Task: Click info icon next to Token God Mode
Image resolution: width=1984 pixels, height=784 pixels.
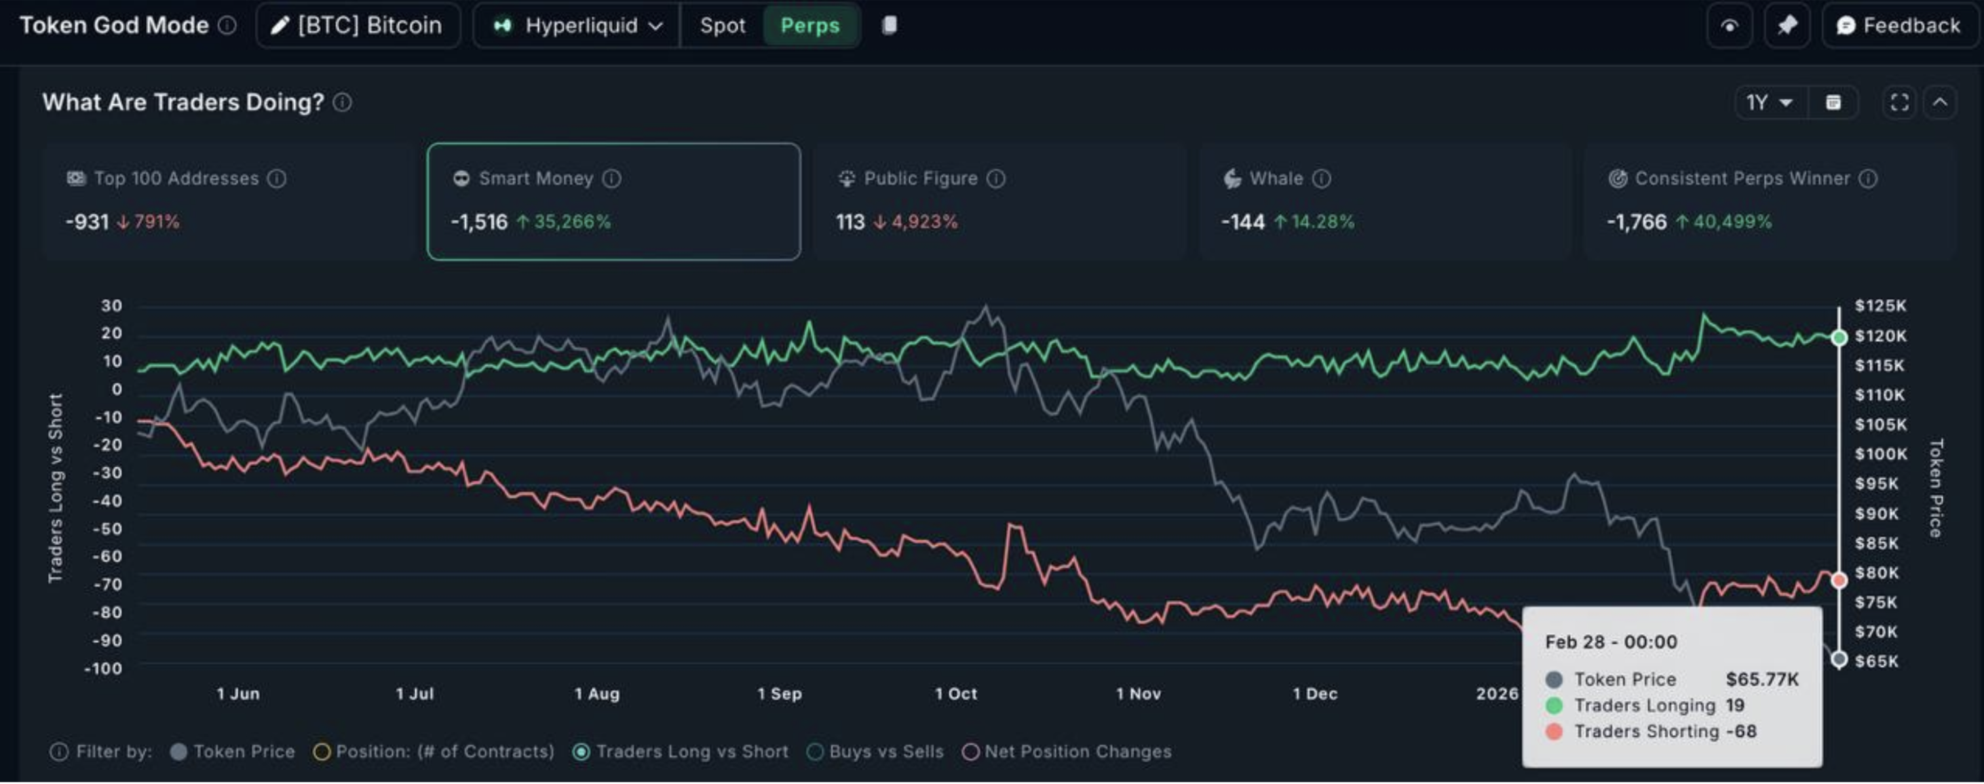Action: (227, 25)
